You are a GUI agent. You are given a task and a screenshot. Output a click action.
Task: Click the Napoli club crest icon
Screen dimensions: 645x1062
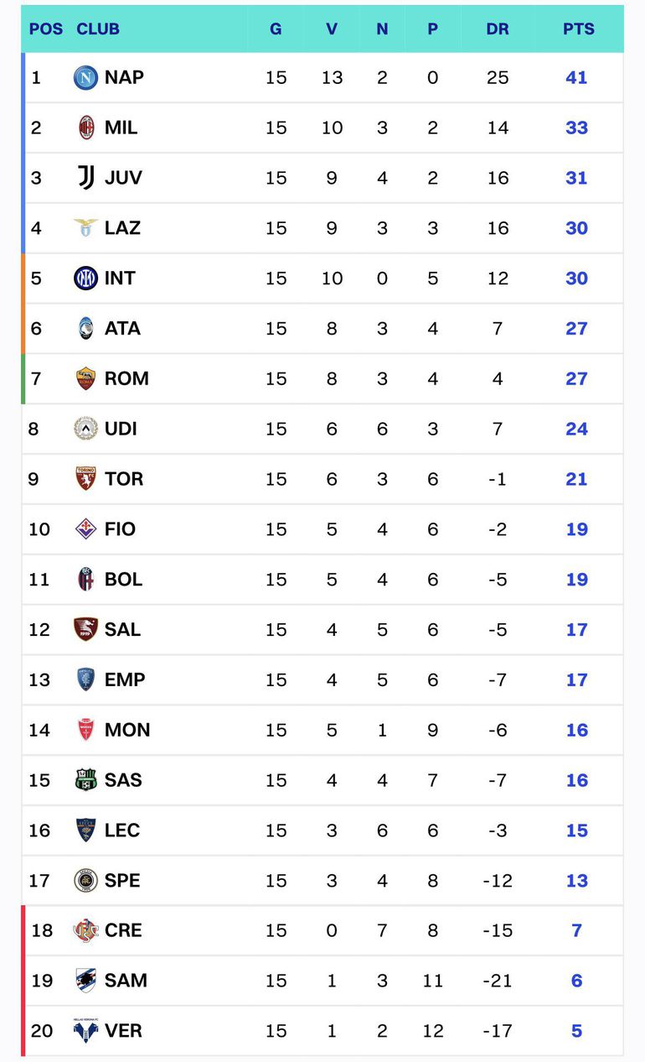coord(85,78)
